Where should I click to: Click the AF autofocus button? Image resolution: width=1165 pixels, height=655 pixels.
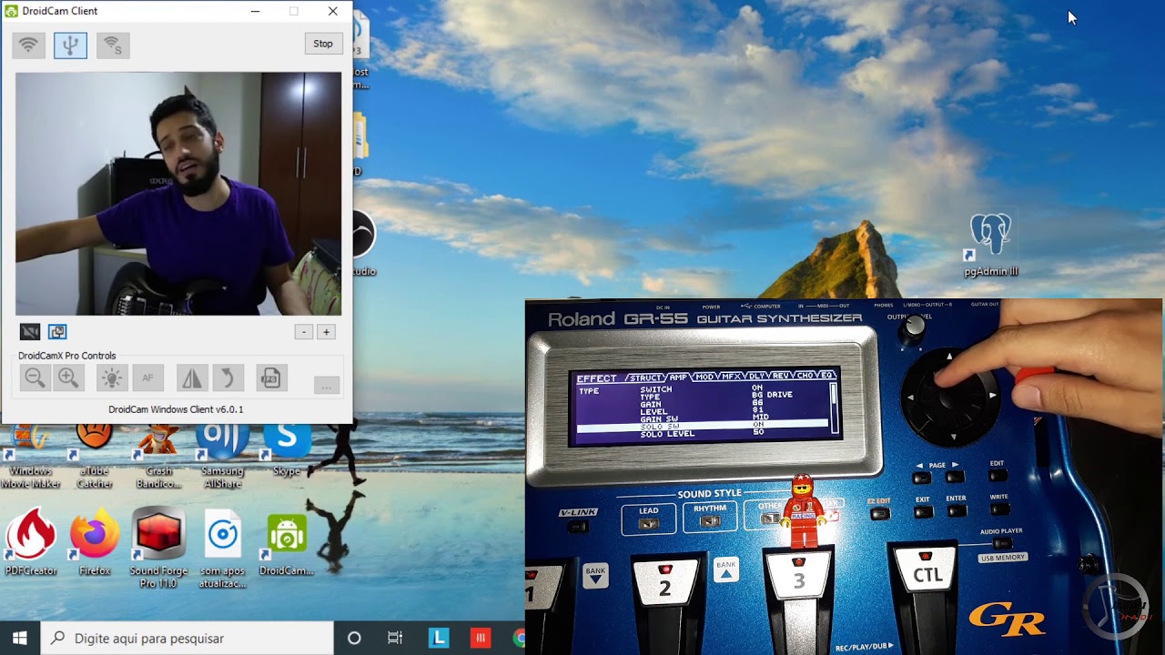[x=147, y=378]
